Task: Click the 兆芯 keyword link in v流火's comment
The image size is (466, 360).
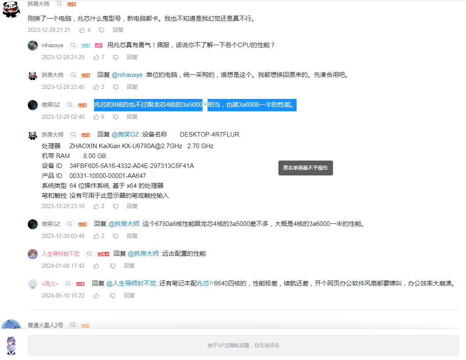Action: click(203, 284)
